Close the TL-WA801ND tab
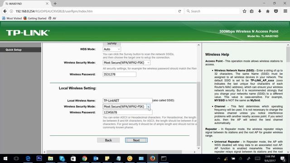Screen dimensions: 290x163 47,4
